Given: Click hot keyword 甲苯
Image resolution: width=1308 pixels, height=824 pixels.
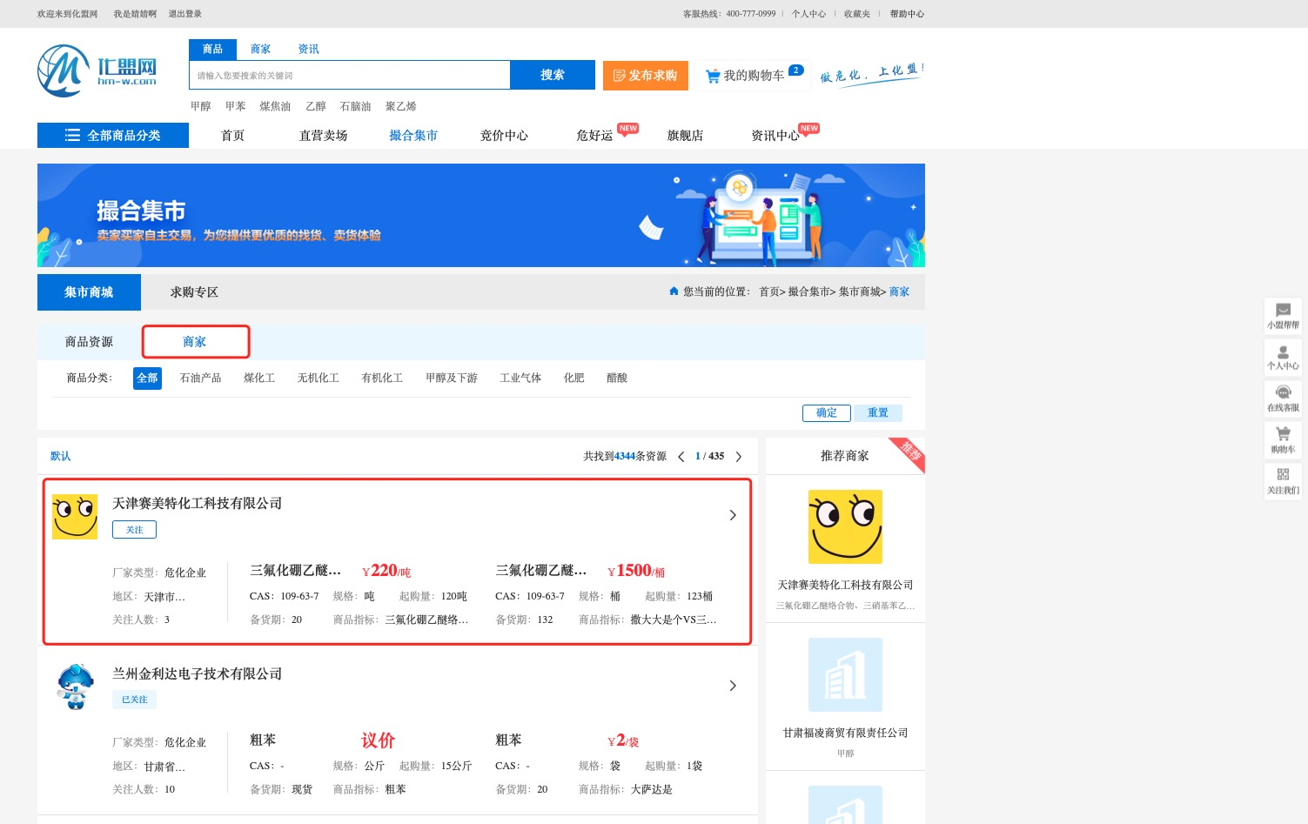Looking at the screenshot, I should [x=236, y=106].
